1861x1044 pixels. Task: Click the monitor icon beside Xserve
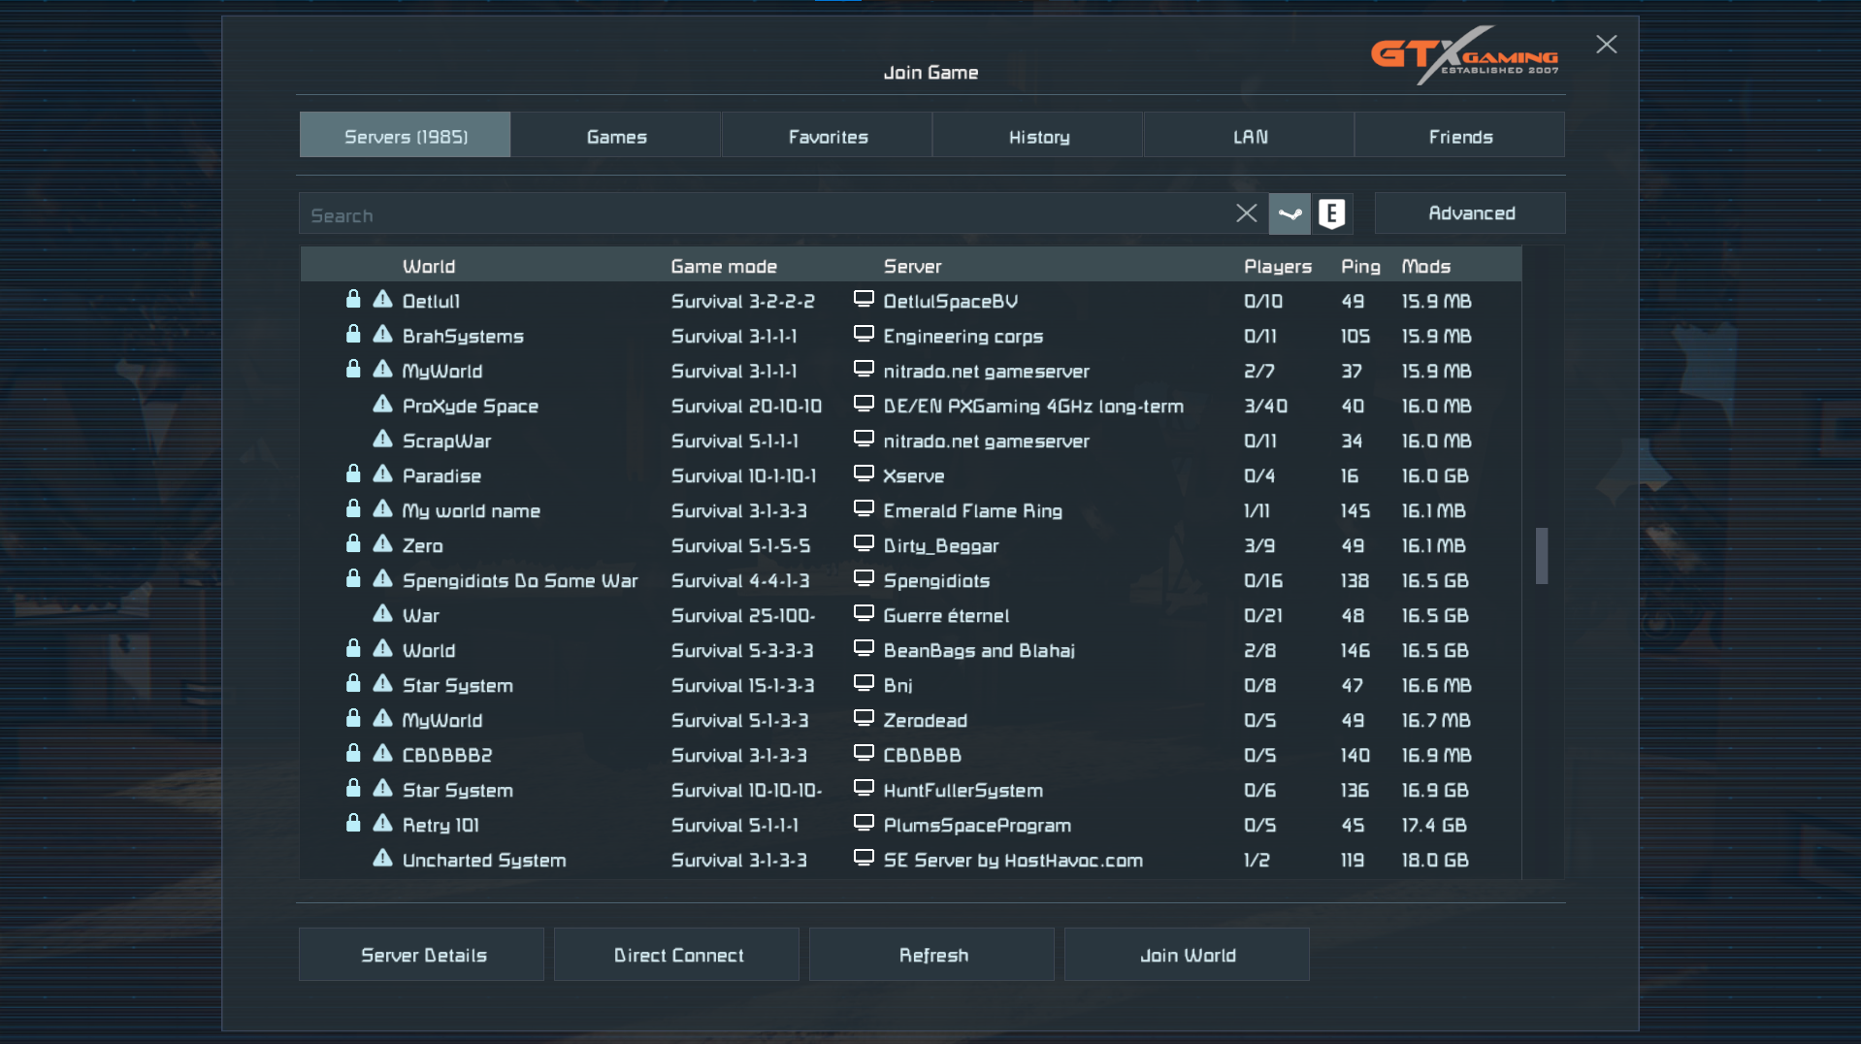coord(864,473)
